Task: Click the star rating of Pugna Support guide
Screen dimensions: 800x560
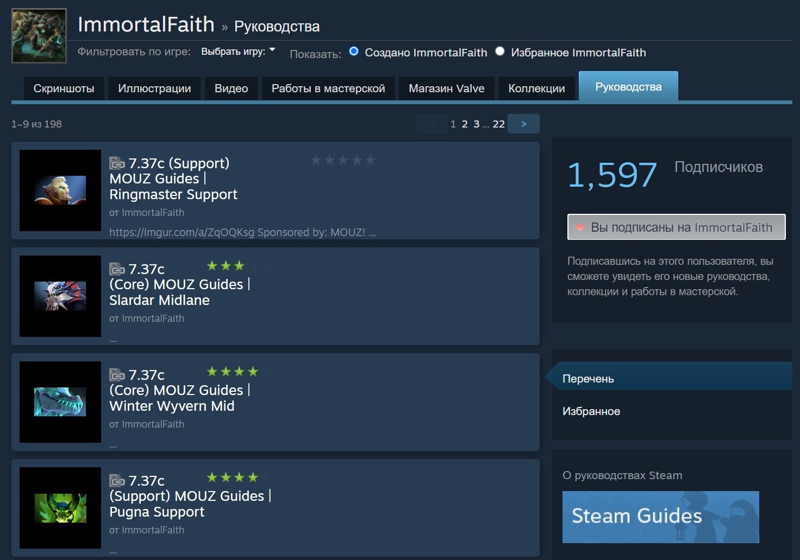Action: point(239,478)
